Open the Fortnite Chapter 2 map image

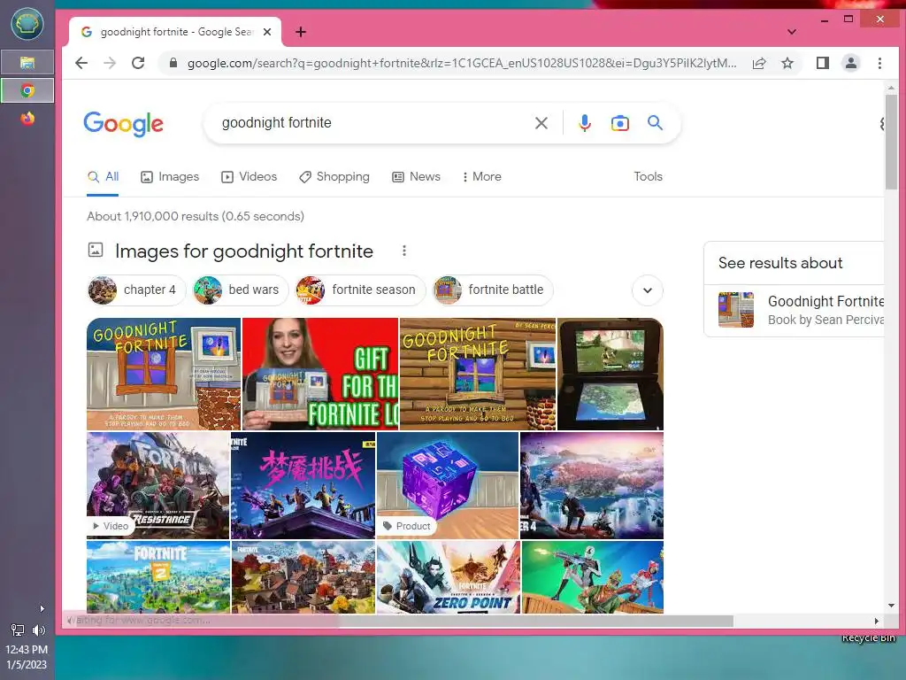tap(158, 577)
